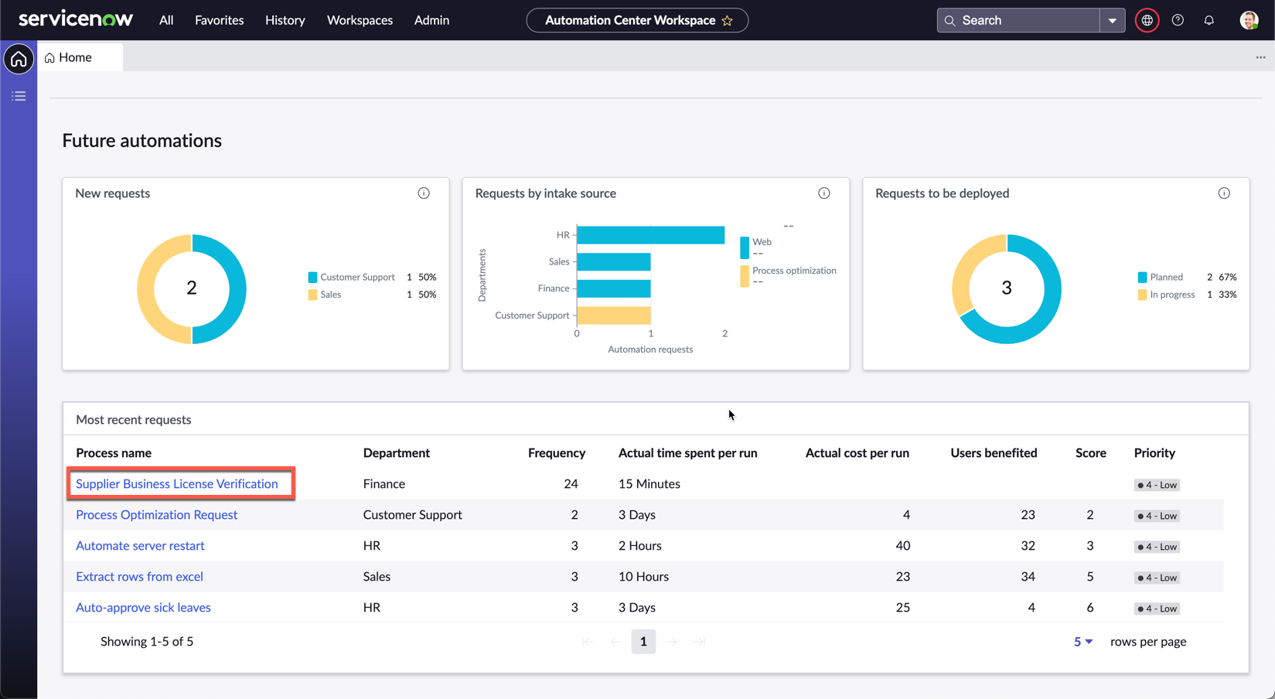
Task: Toggle the Web legend swatch
Action: 745,247
